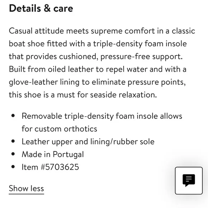Click the Leather upper and lining/rubber sole line
Viewport: 208px width, 208px height.
point(88,142)
